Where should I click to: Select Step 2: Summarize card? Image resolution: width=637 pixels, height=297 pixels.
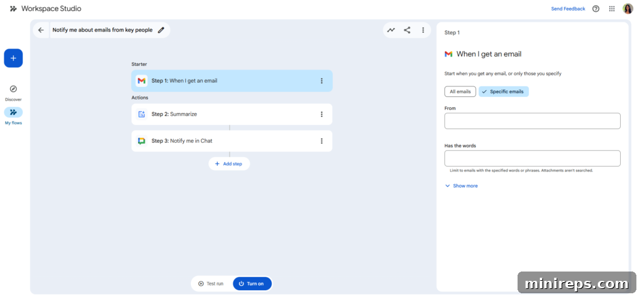[231, 114]
